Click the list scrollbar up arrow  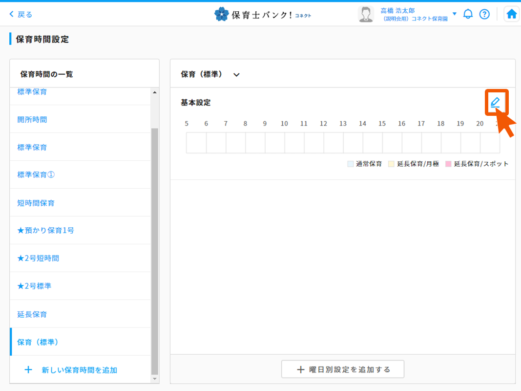(155, 92)
